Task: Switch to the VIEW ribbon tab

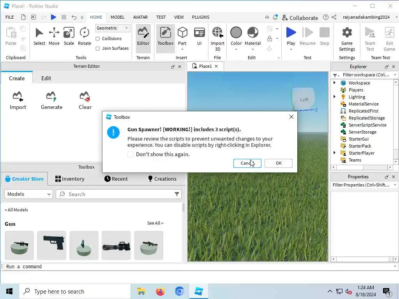Action: (178, 17)
